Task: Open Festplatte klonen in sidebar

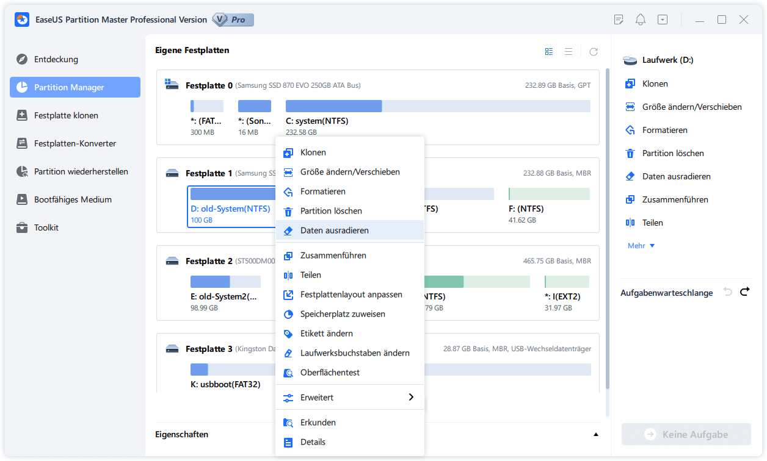Action: click(75, 115)
